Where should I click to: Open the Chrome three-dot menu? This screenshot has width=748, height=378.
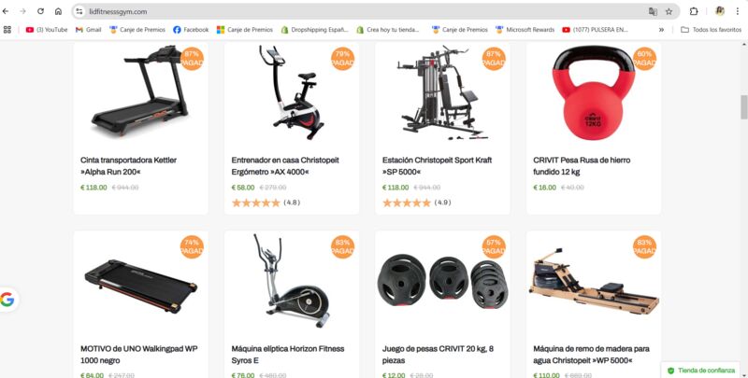[x=738, y=11]
